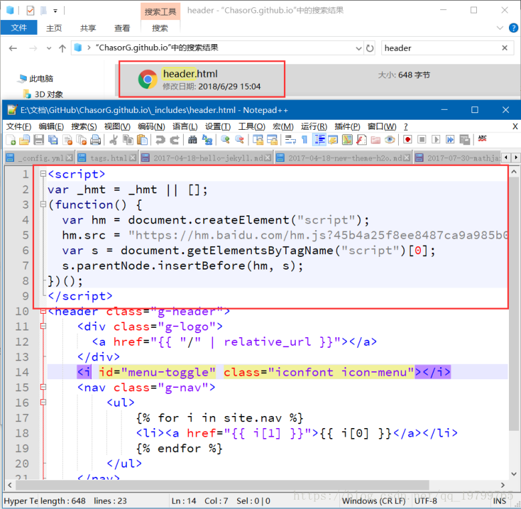Click the Zoom In toolbar icon

click(225, 140)
